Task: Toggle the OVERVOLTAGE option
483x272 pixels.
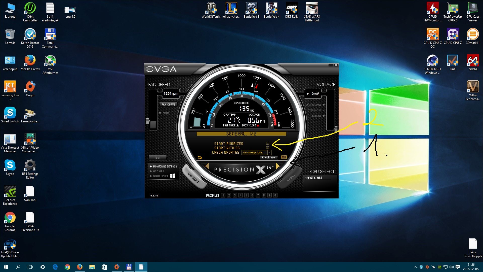Action: click(x=315, y=105)
